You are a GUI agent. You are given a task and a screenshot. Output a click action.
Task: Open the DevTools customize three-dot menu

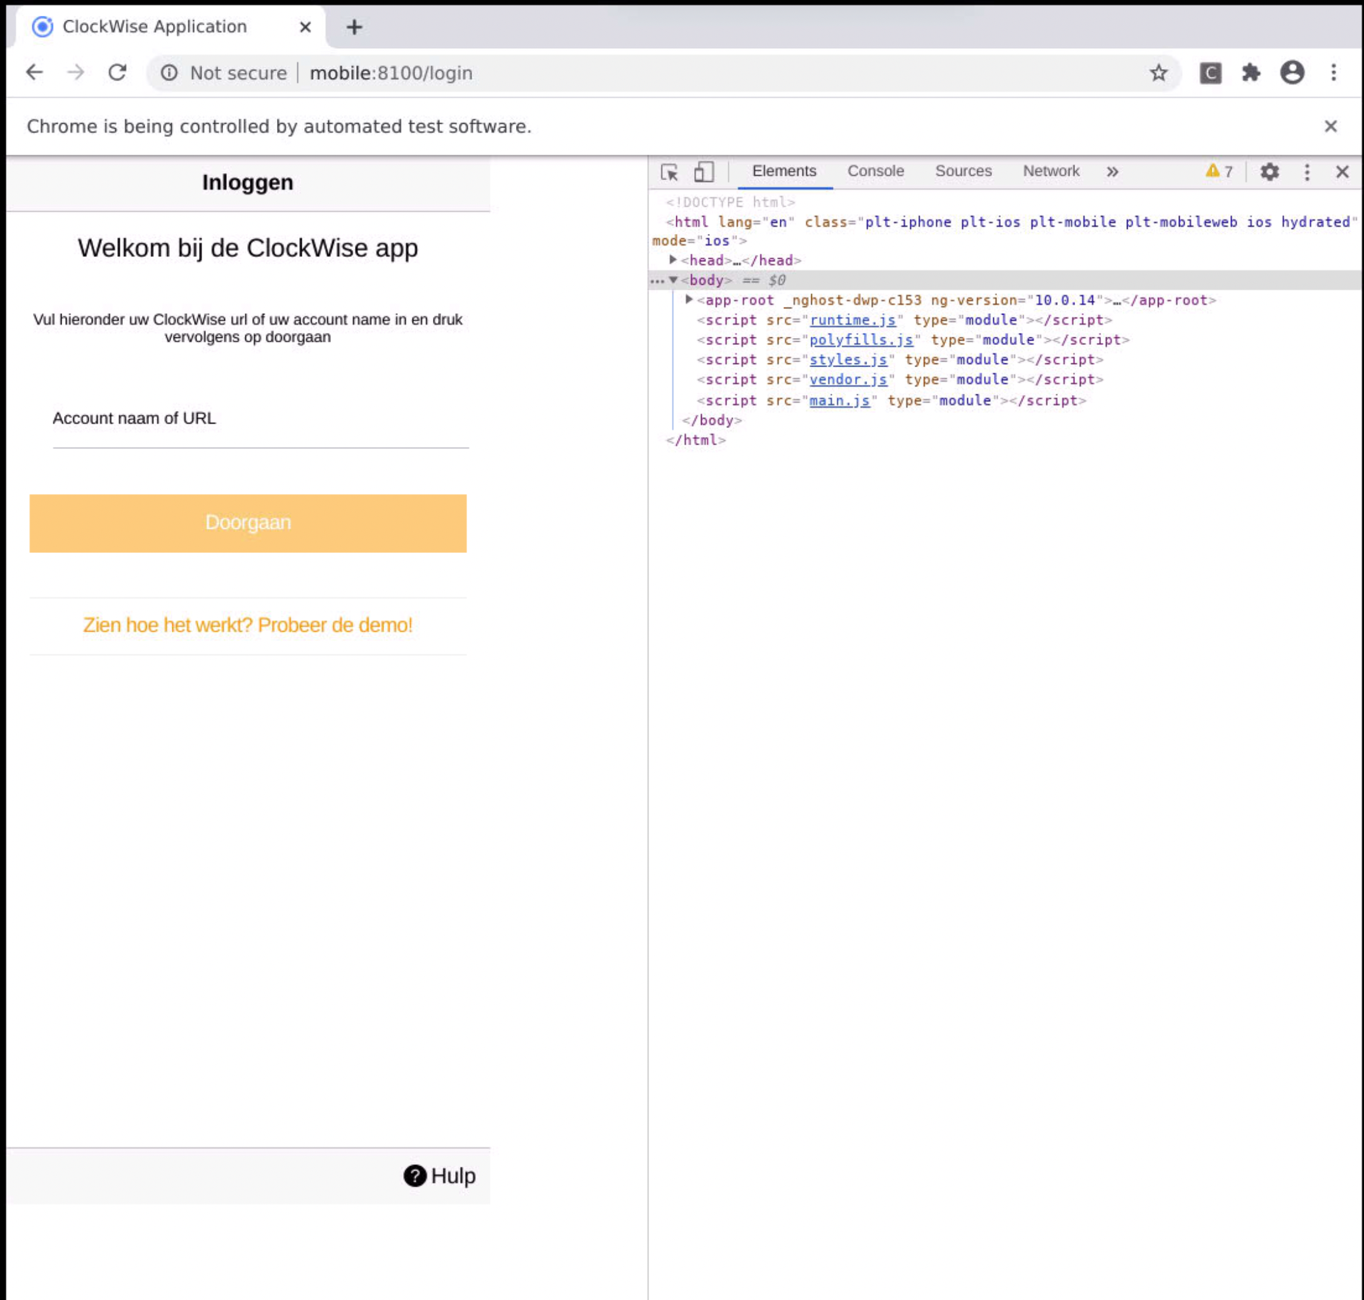click(x=1307, y=172)
